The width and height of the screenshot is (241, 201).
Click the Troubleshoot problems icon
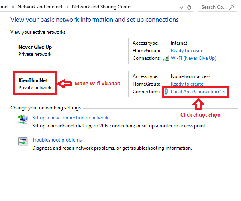23,141
